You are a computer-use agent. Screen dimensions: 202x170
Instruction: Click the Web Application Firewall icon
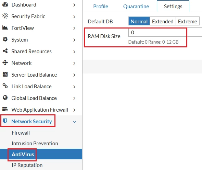click(x=5, y=109)
